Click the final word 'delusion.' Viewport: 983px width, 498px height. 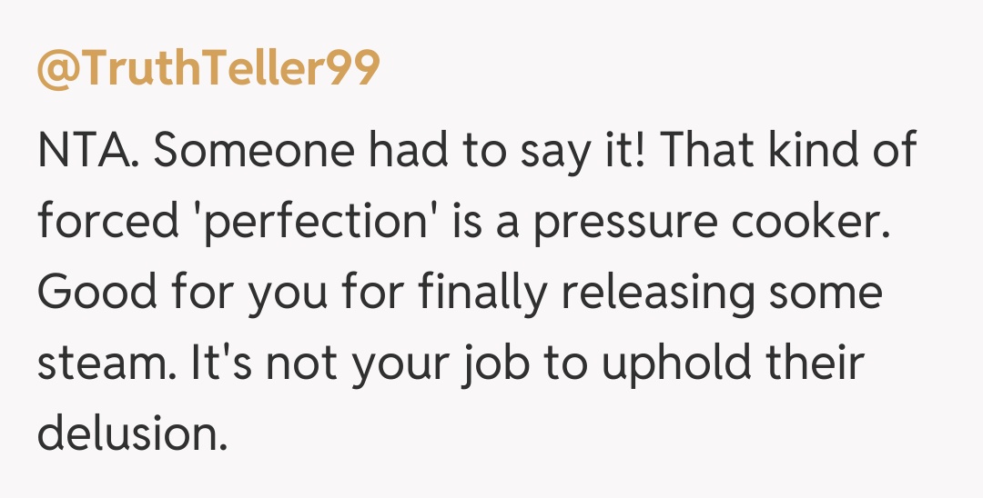tap(131, 435)
